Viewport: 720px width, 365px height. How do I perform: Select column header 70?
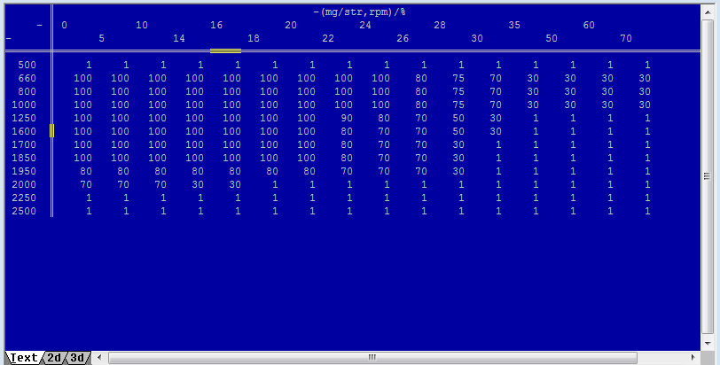pyautogui.click(x=626, y=39)
